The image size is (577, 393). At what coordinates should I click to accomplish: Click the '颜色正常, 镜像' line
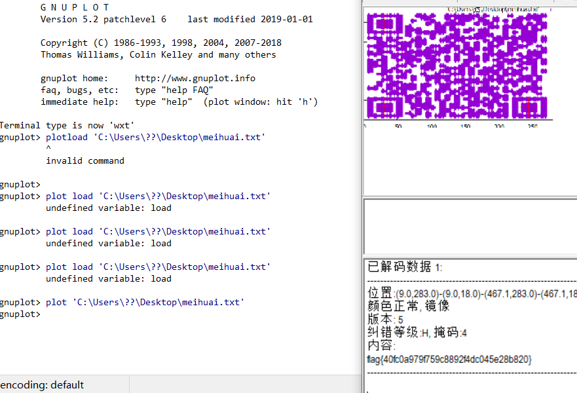point(409,306)
